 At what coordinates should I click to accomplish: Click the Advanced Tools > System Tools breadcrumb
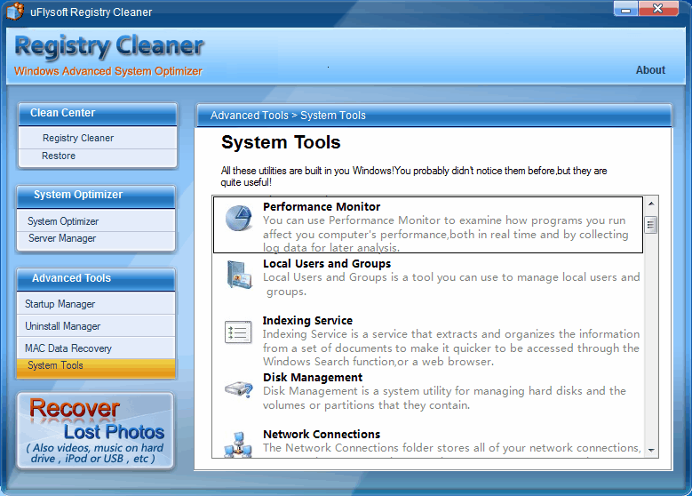(288, 116)
